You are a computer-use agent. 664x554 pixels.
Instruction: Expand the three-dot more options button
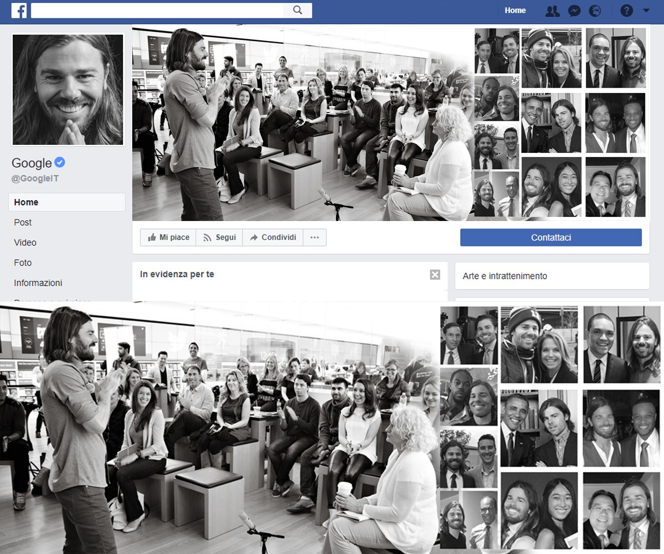coord(314,237)
